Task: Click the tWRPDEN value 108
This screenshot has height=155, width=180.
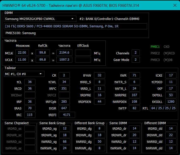Action: (134, 102)
